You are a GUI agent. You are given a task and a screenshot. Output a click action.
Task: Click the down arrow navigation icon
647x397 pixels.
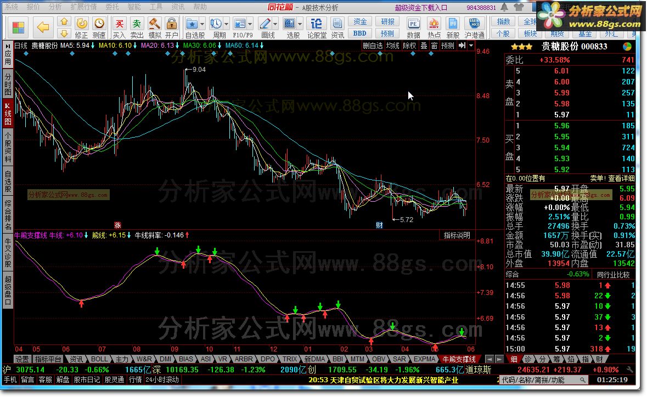click(64, 33)
